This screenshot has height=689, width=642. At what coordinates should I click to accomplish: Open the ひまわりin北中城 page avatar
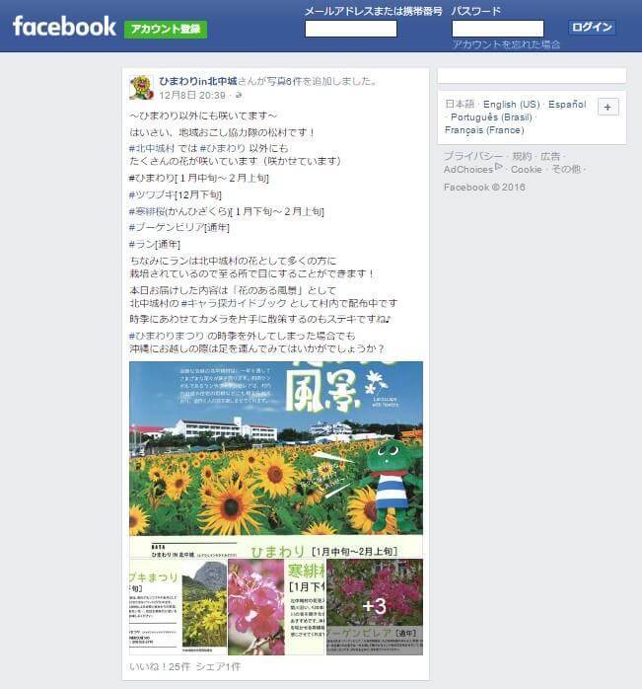(141, 88)
